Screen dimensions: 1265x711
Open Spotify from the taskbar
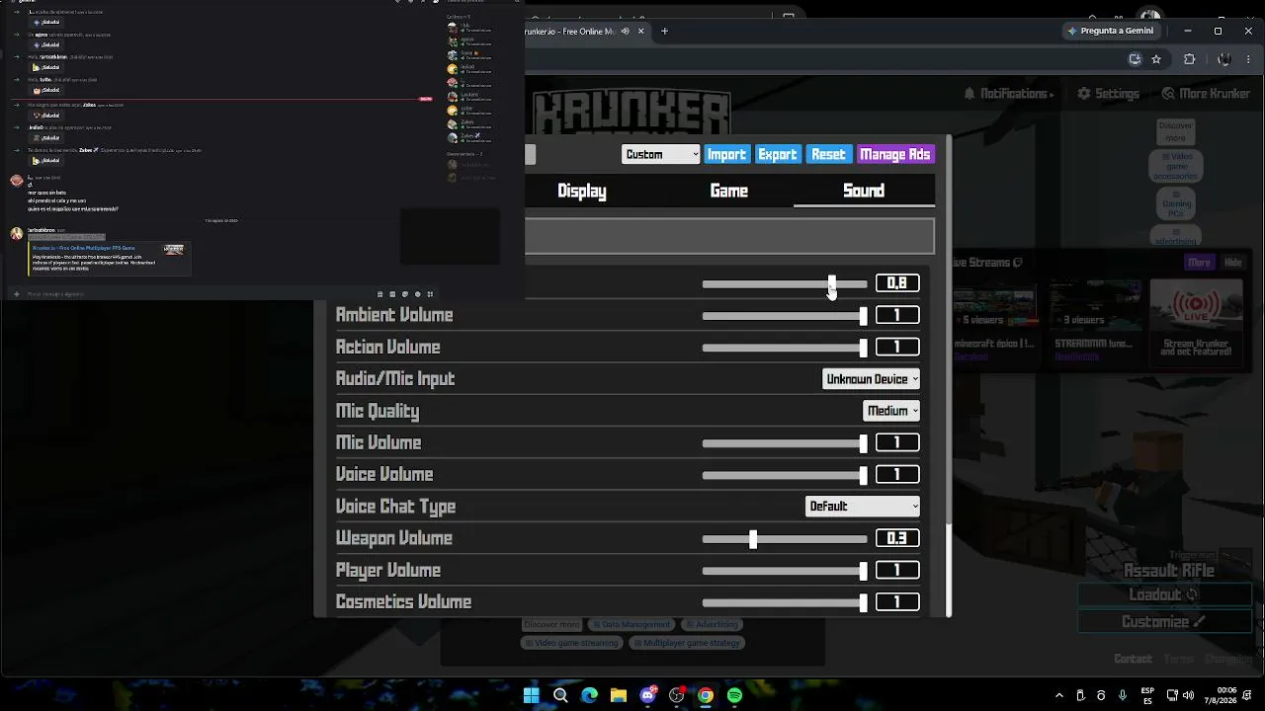coord(734,695)
